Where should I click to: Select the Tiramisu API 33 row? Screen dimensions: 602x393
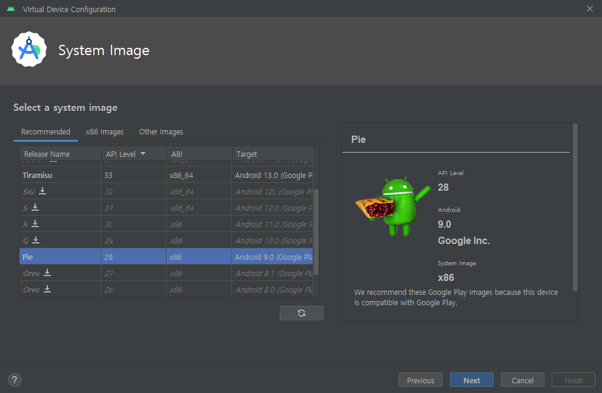coord(166,175)
